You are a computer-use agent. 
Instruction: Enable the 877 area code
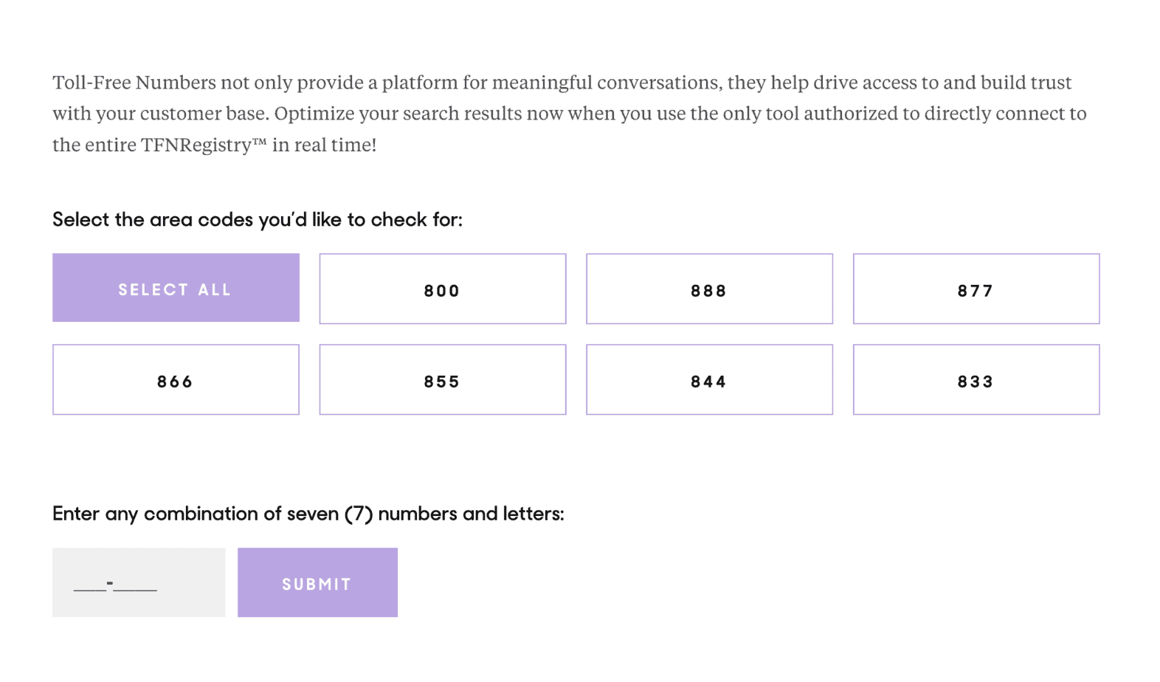976,289
